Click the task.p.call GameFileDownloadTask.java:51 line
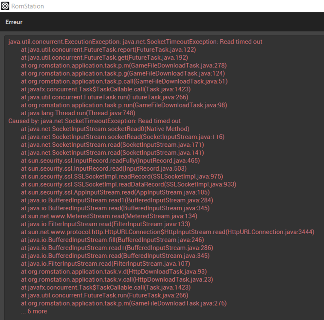 pos(124,81)
